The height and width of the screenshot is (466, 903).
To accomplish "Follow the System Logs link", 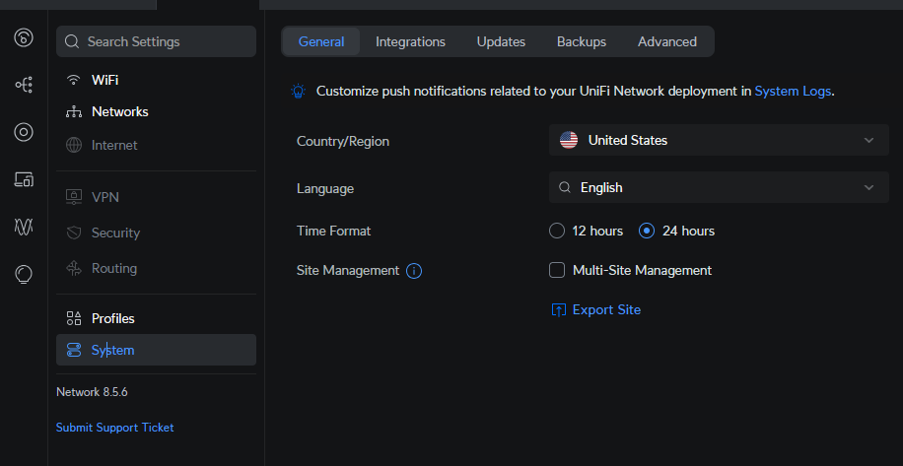I will pos(793,91).
